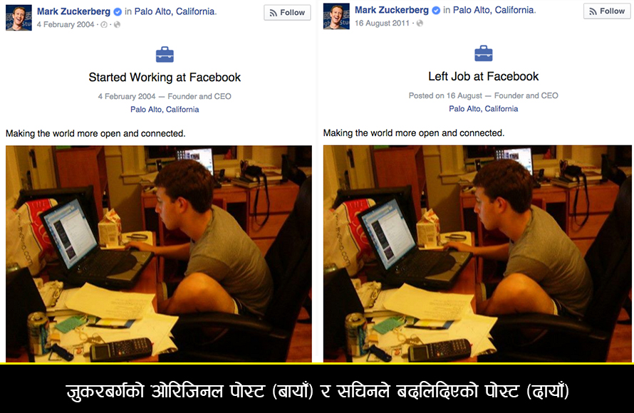Click globe privacy icon on left post
The width and height of the screenshot is (634, 413).
tap(117, 25)
